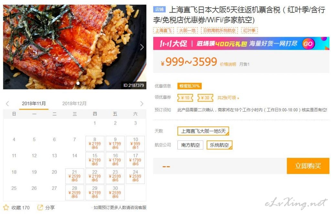Claim the ¥30 coupon ticket
The width and height of the screenshot is (331, 214).
tap(205, 98)
